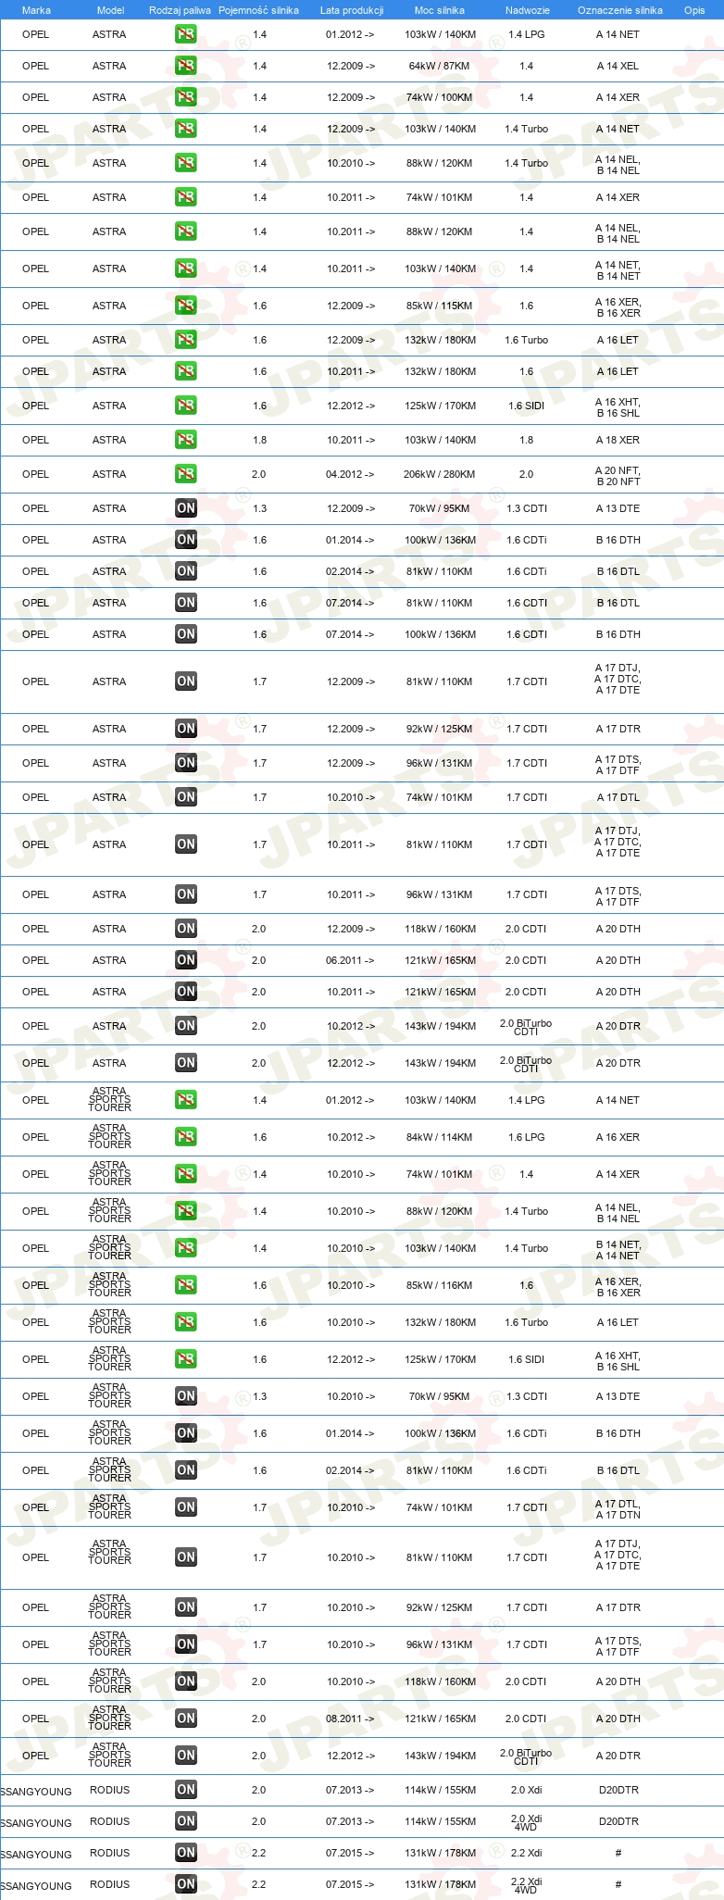Click the 85kW / 115KM power cell

(440, 306)
